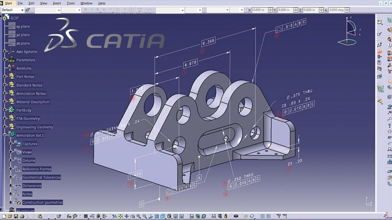Open the Insert menu
Screen dimensions: 392x220
[x=57, y=3]
